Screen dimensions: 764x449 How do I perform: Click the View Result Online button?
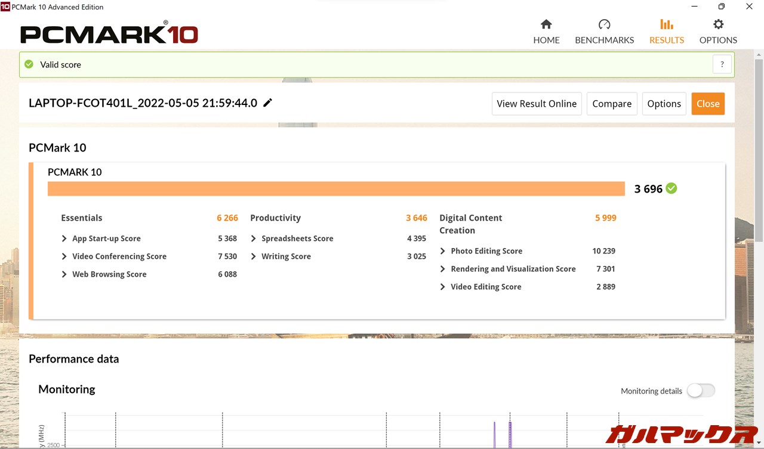tap(537, 104)
